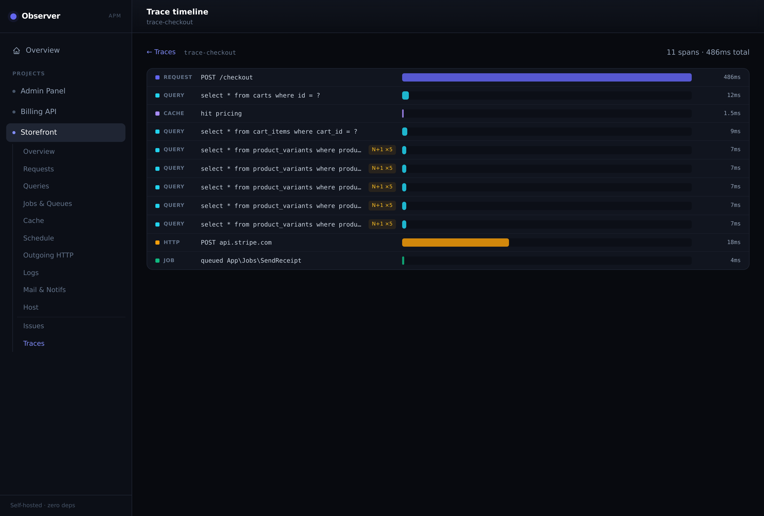Click the home icon beside Overview

coord(17,51)
